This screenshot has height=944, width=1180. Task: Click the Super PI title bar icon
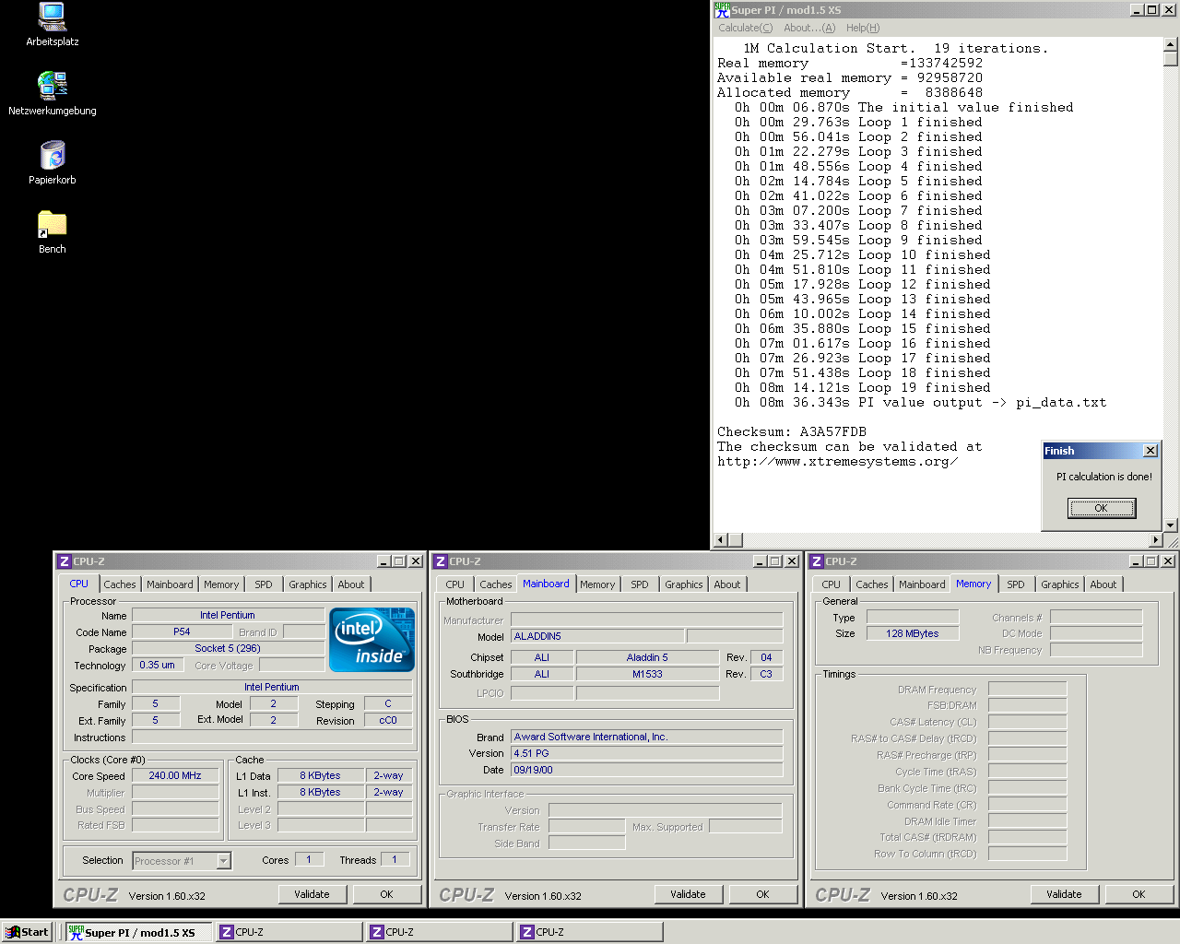click(722, 10)
